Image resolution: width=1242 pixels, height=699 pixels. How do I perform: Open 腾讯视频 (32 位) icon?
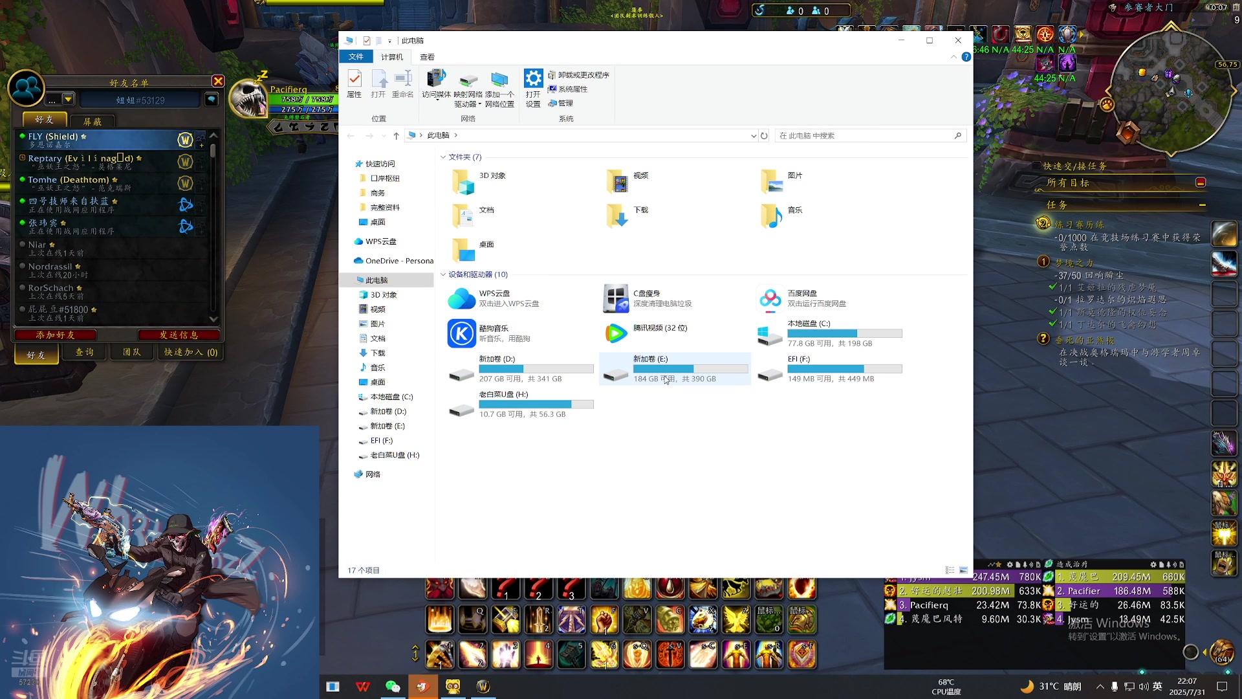[616, 333]
